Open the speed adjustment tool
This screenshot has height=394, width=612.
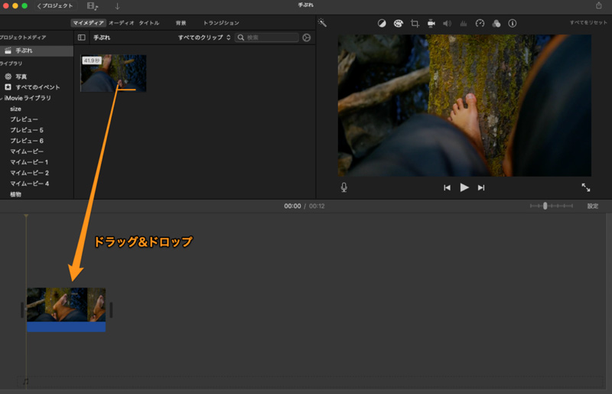[x=480, y=24]
